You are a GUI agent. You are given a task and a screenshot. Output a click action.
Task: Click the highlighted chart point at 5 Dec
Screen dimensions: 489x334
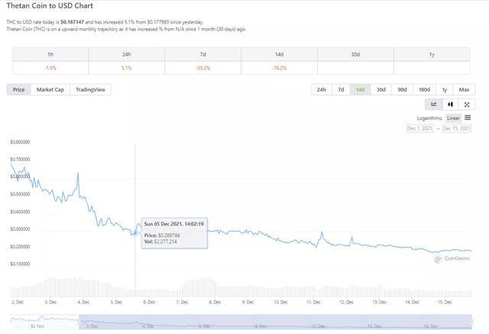(135, 234)
